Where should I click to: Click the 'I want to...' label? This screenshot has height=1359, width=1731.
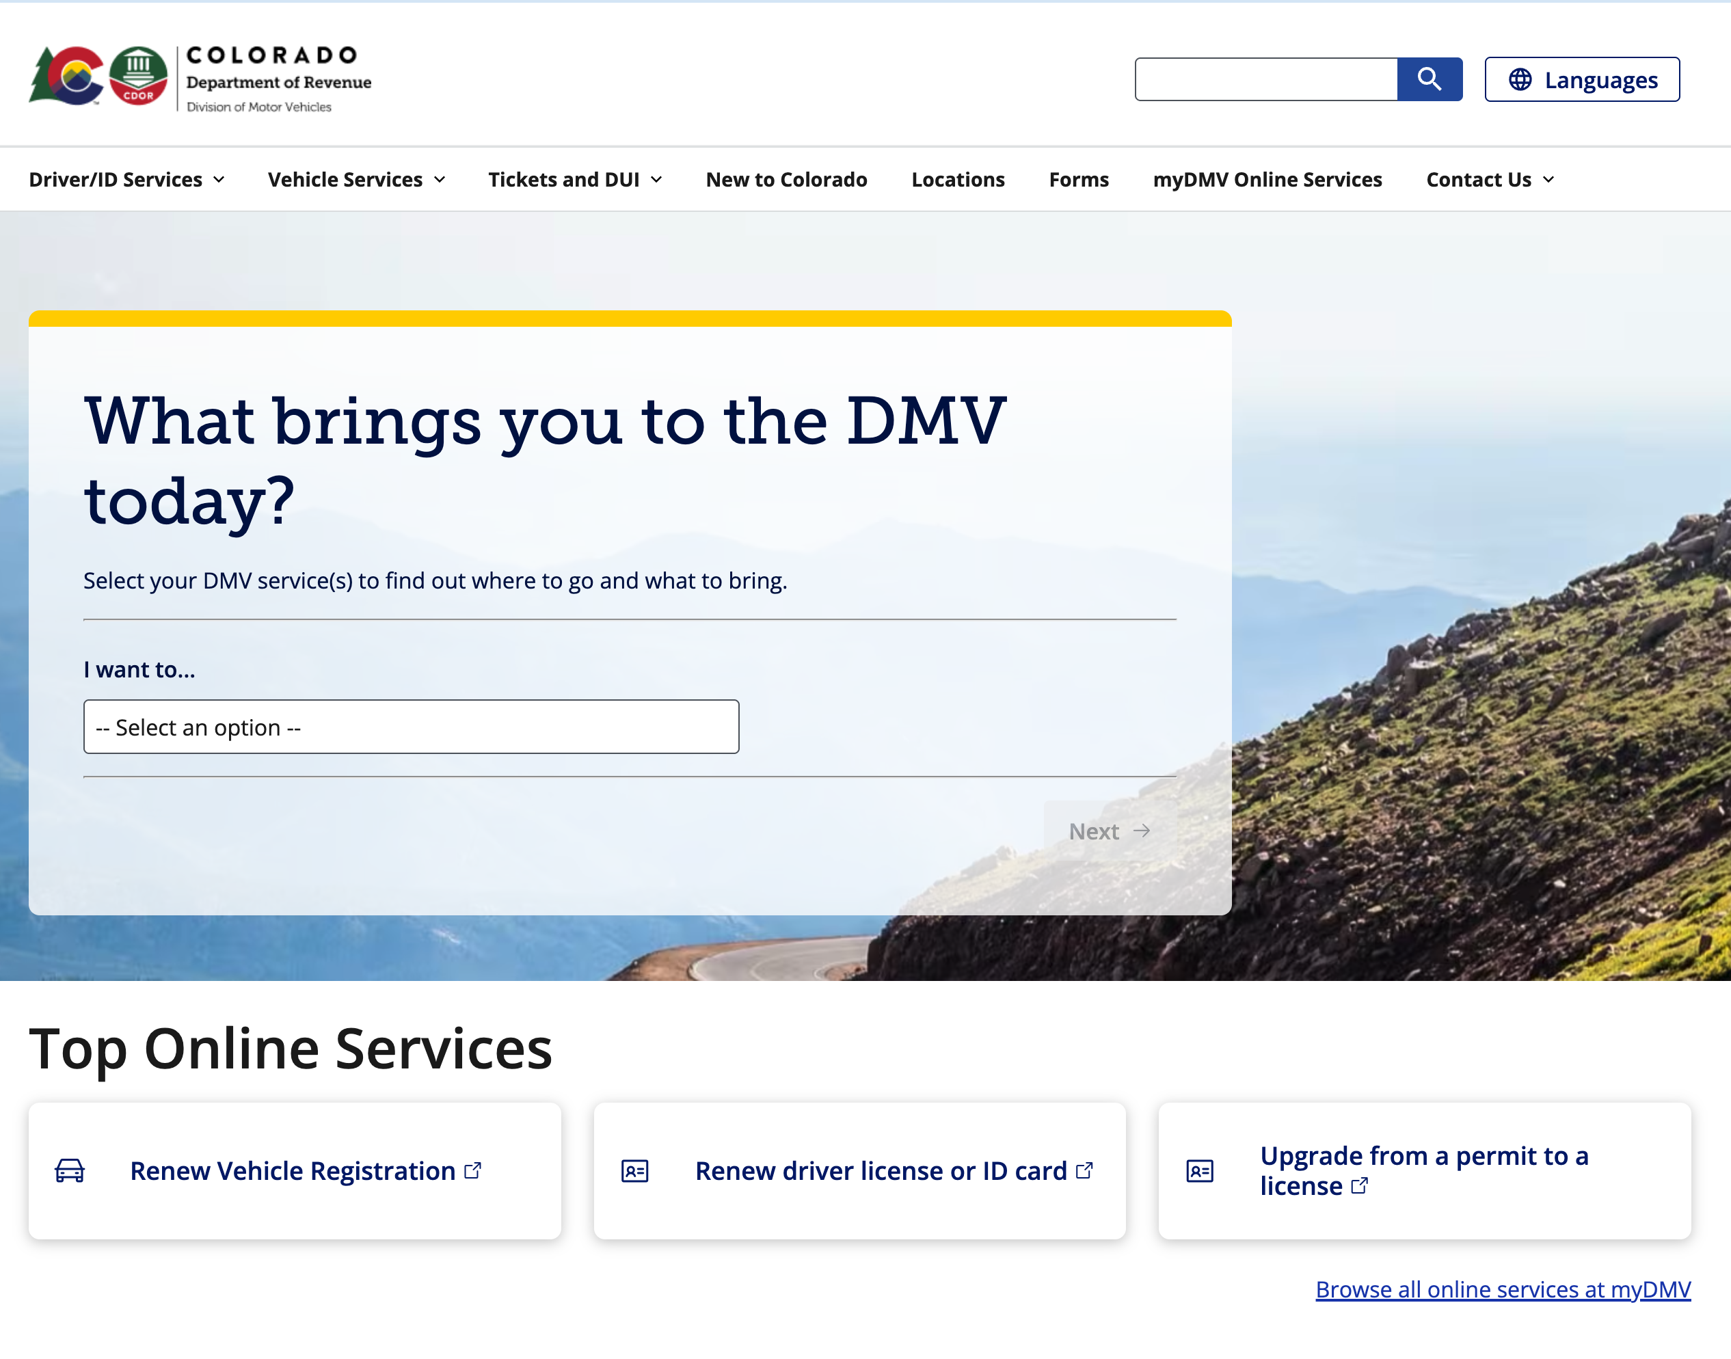click(139, 669)
